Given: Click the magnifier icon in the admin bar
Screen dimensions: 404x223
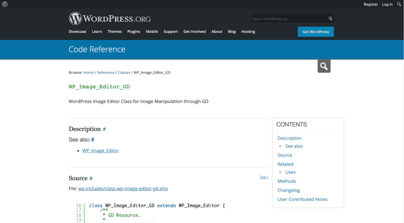Looking at the screenshot, I should pyautogui.click(x=399, y=4).
